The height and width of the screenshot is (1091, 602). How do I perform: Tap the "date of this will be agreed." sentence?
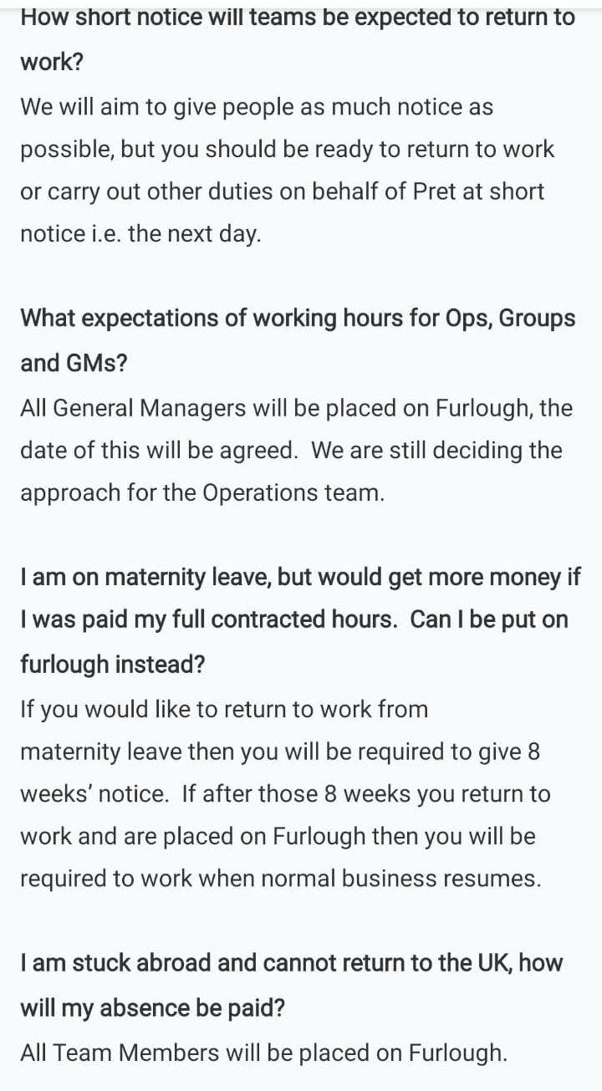159,451
